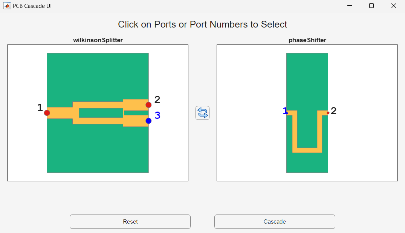
Task: Minimize the PCB Cascade UI window
Action: (x=350, y=6)
